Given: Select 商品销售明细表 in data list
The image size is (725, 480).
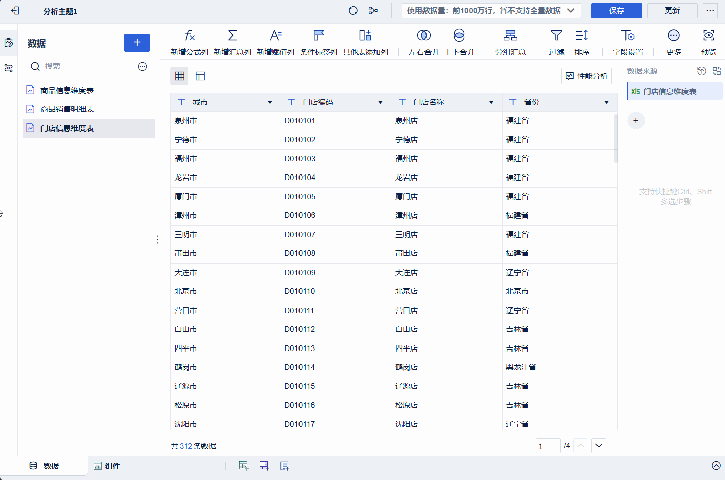Looking at the screenshot, I should click(x=67, y=109).
